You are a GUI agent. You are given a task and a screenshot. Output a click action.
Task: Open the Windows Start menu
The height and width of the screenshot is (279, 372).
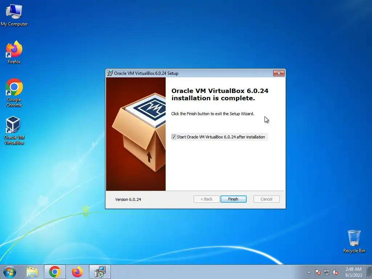10,272
